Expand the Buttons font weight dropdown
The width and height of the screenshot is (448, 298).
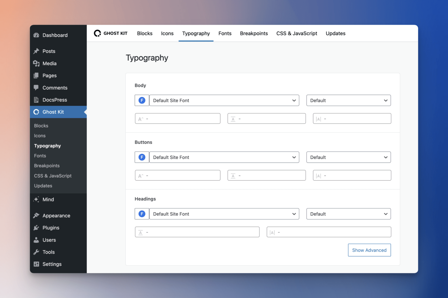[349, 157]
